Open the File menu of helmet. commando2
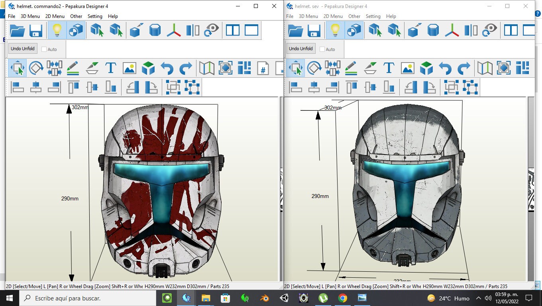 click(x=11, y=16)
